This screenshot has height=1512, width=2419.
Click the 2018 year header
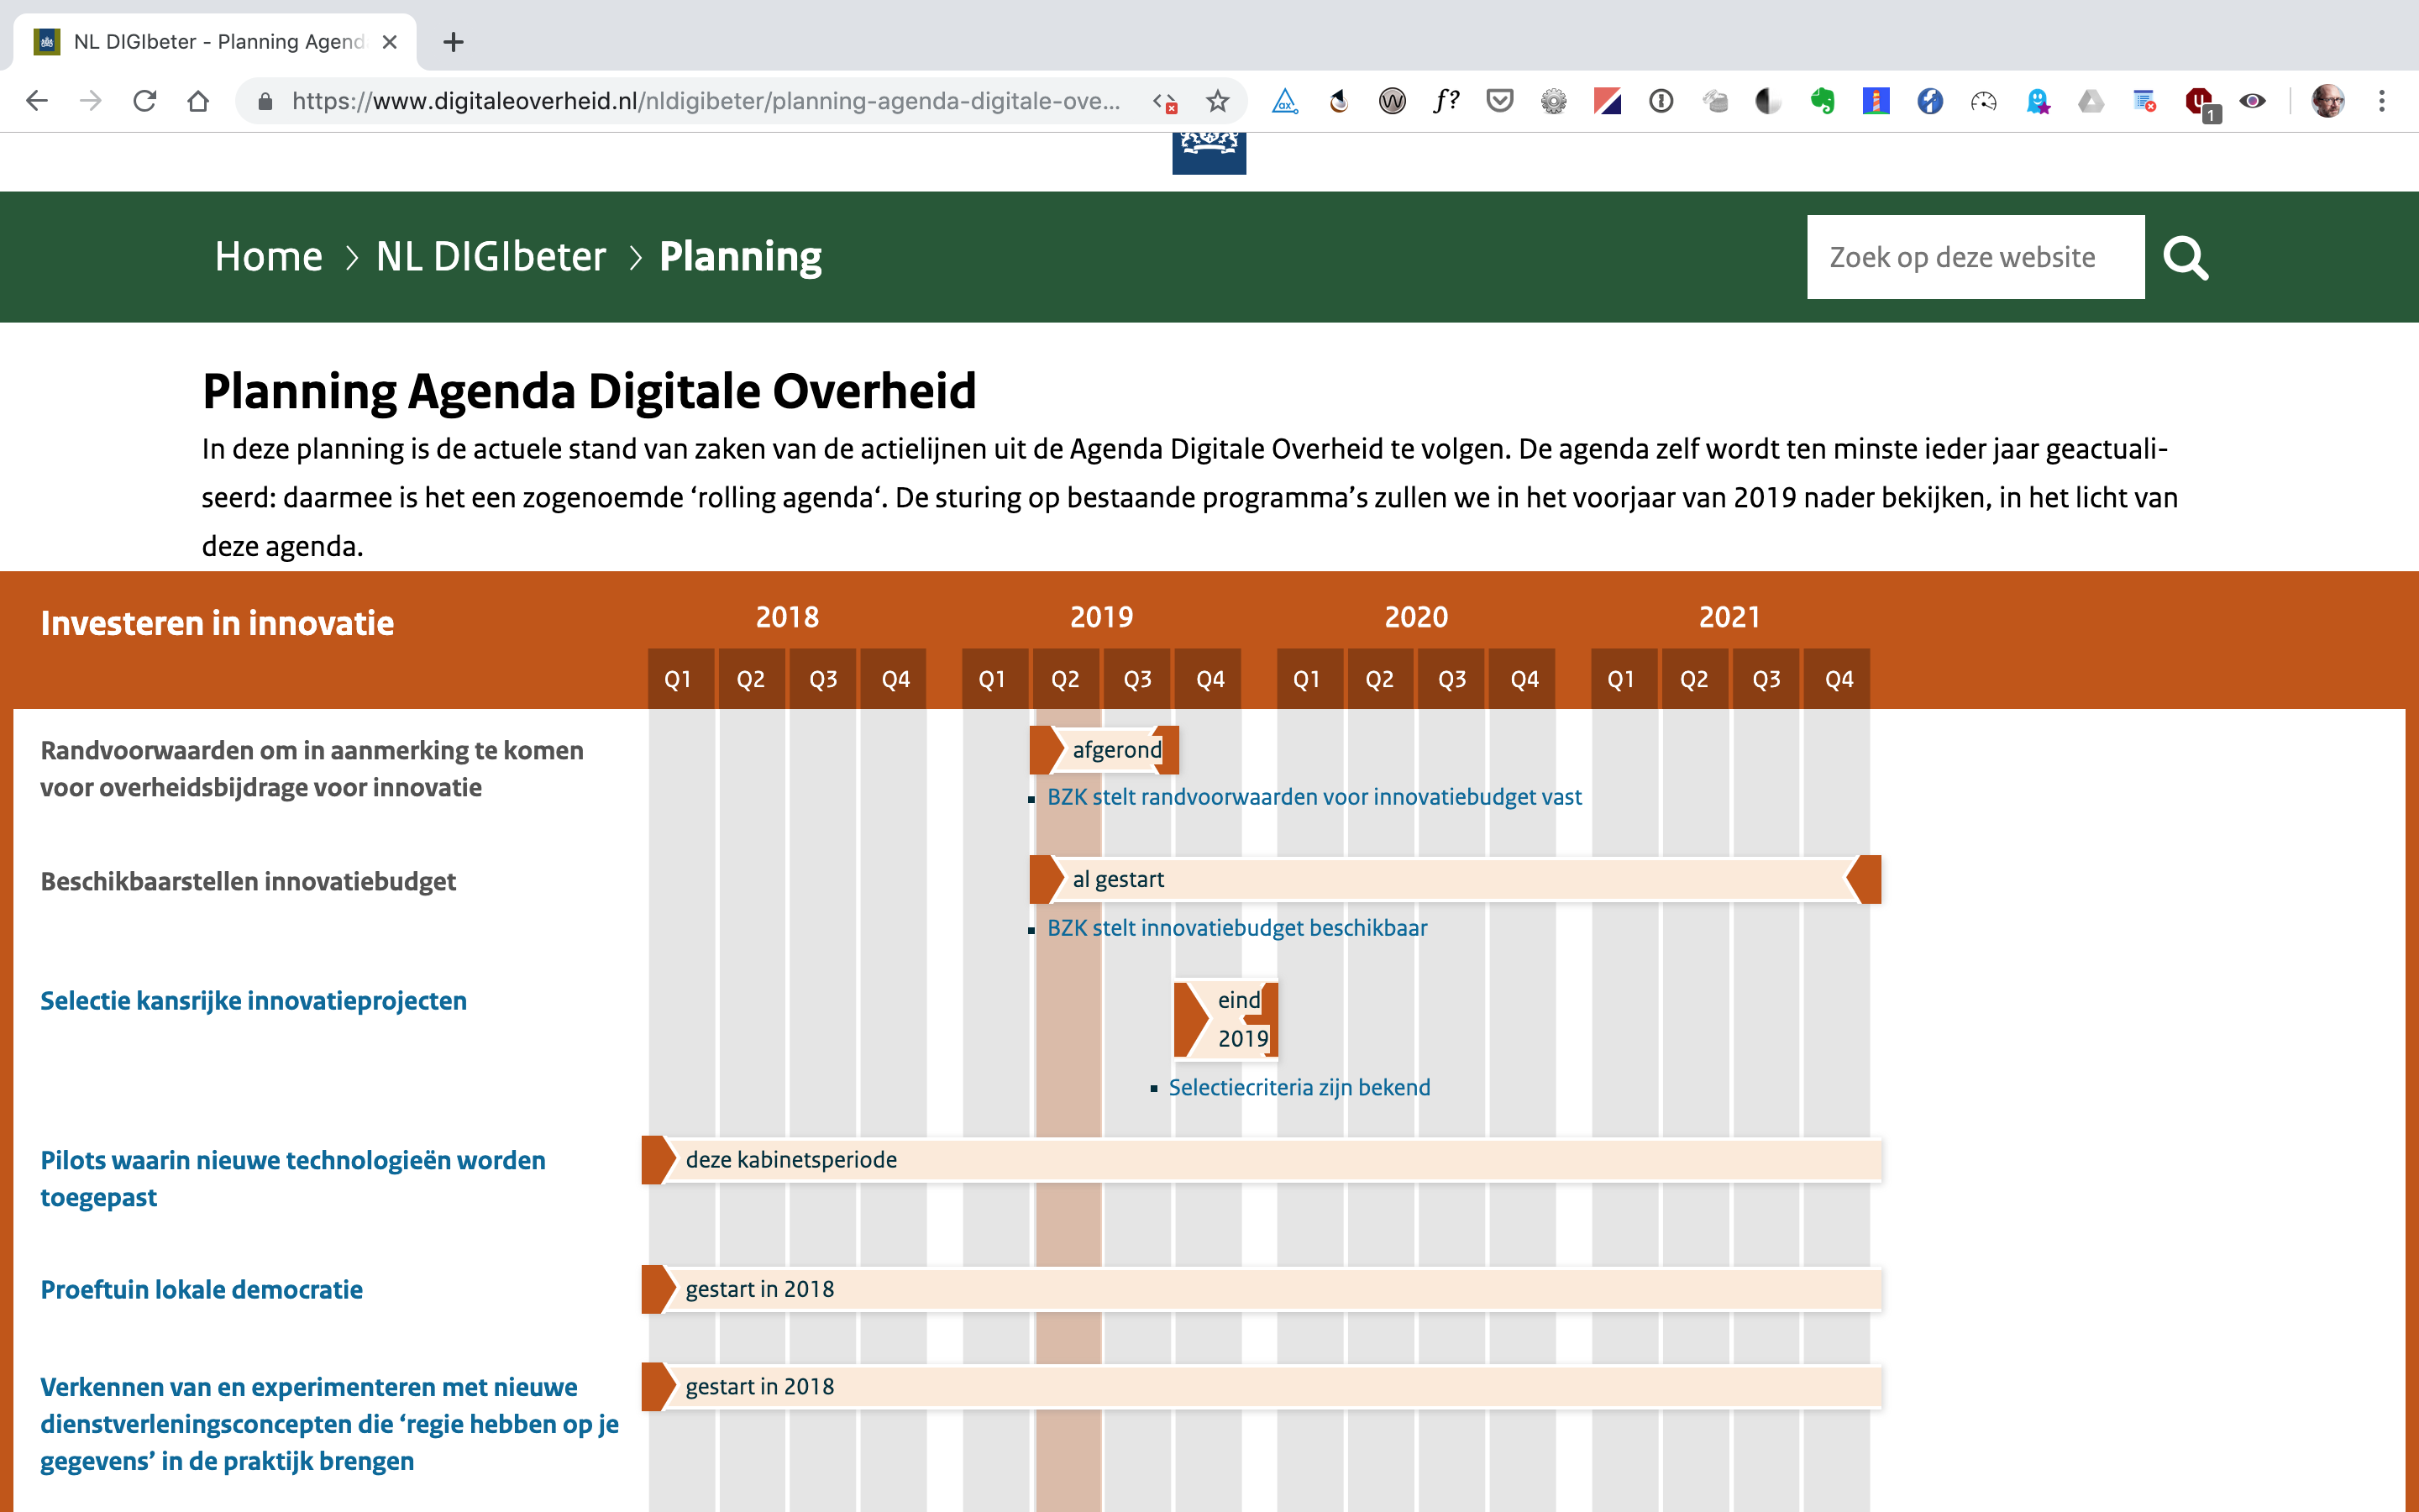[x=788, y=617]
